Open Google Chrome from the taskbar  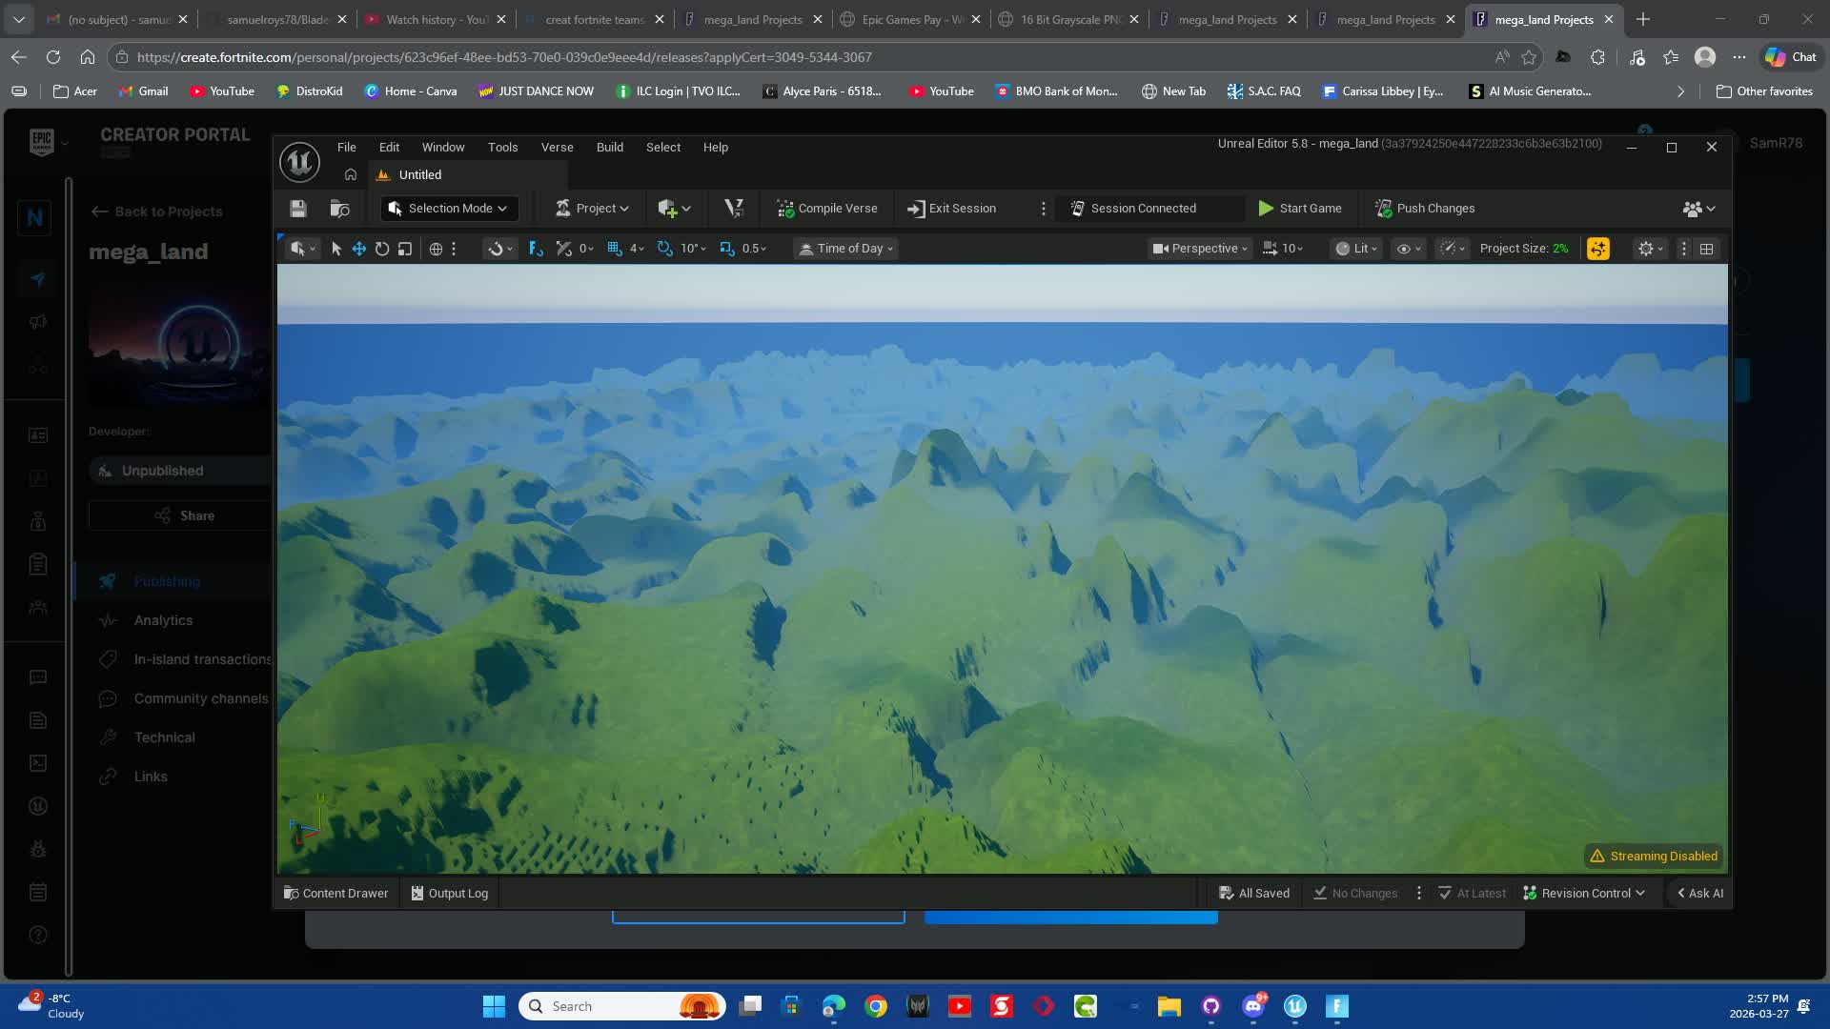(x=876, y=1006)
